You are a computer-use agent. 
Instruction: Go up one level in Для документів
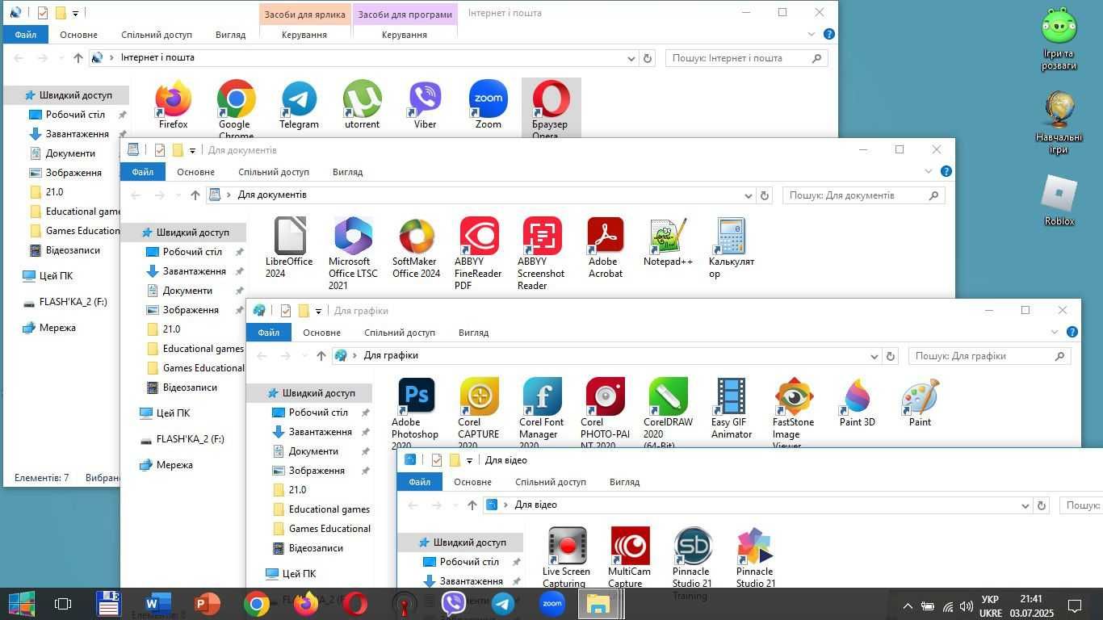[x=195, y=195]
